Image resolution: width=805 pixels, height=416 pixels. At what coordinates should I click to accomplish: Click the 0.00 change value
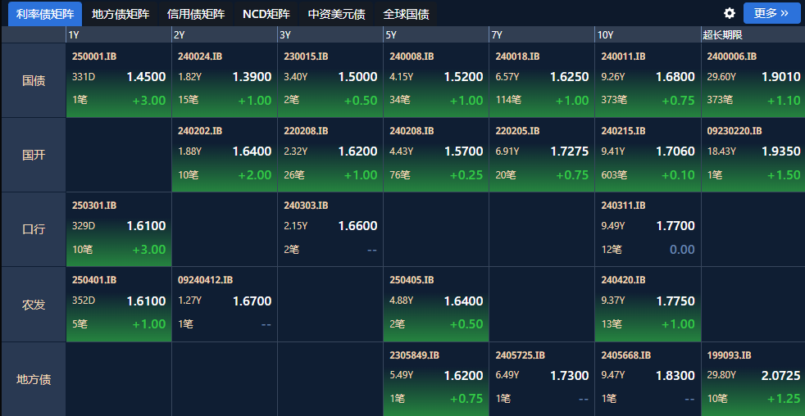coord(682,250)
